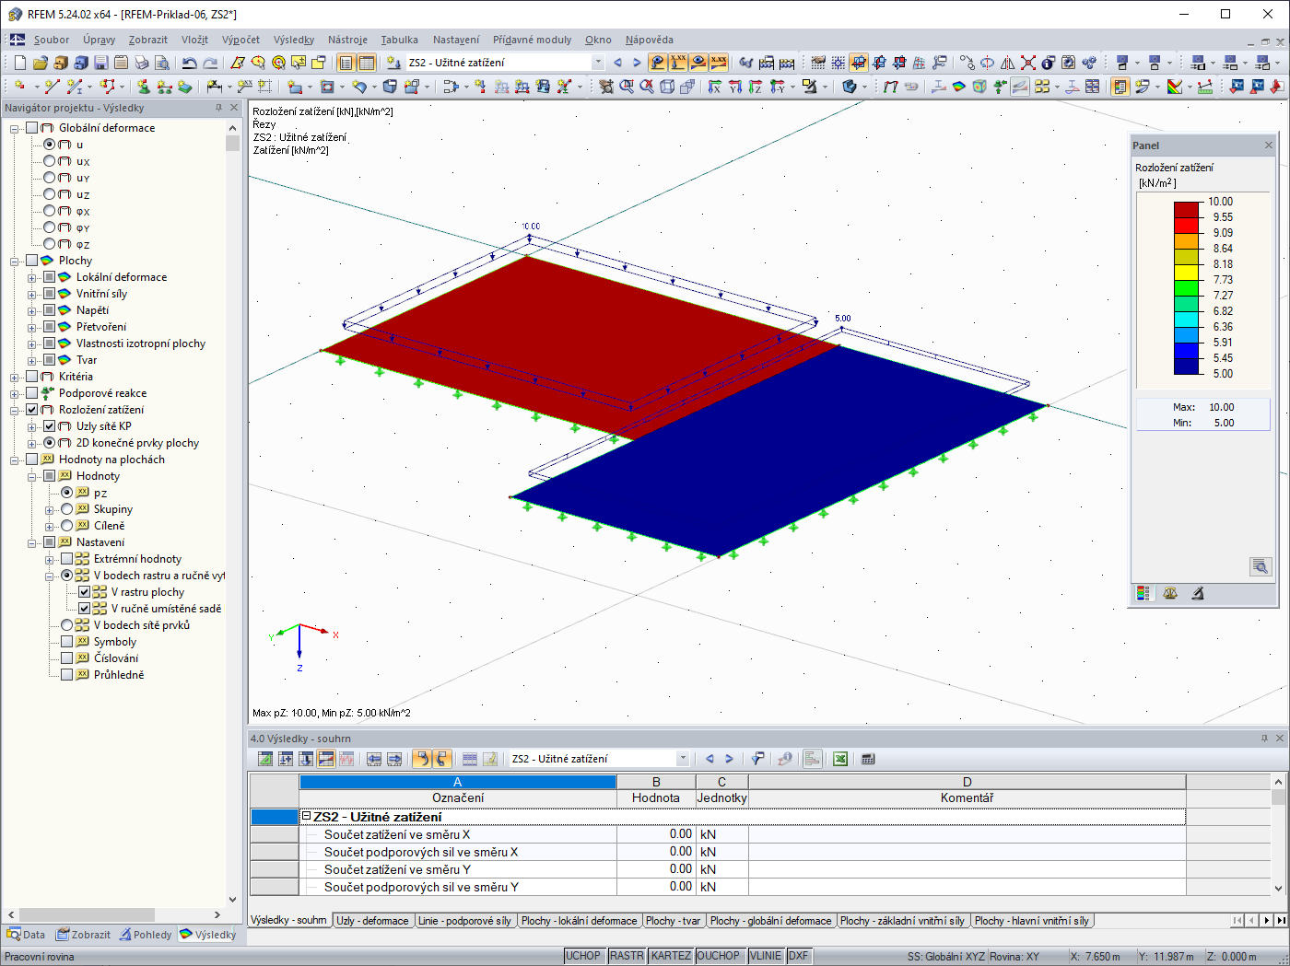This screenshot has width=1290, height=966.
Task: Switch to the Zobrazit navigator tab
Action: [83, 935]
